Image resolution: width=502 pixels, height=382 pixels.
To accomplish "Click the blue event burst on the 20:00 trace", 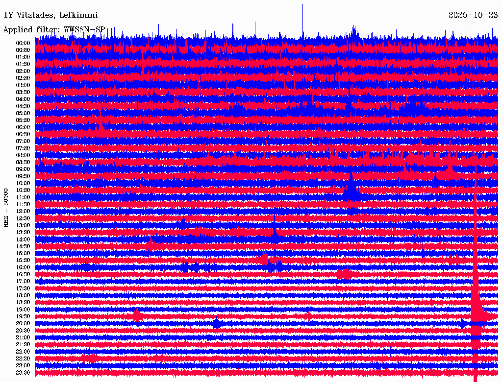I will click(217, 323).
